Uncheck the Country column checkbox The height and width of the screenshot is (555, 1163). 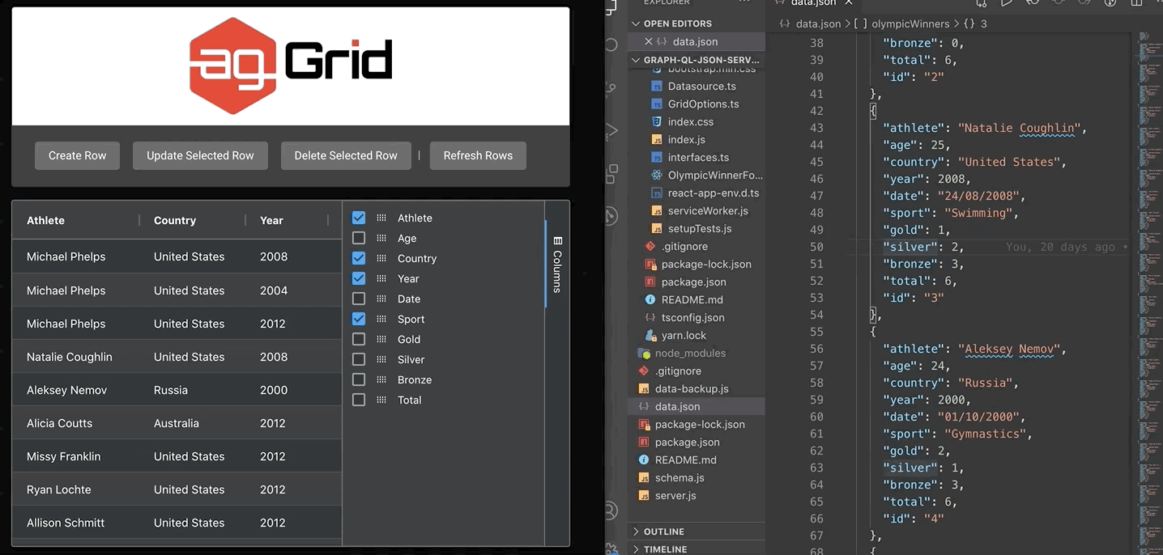pos(359,258)
